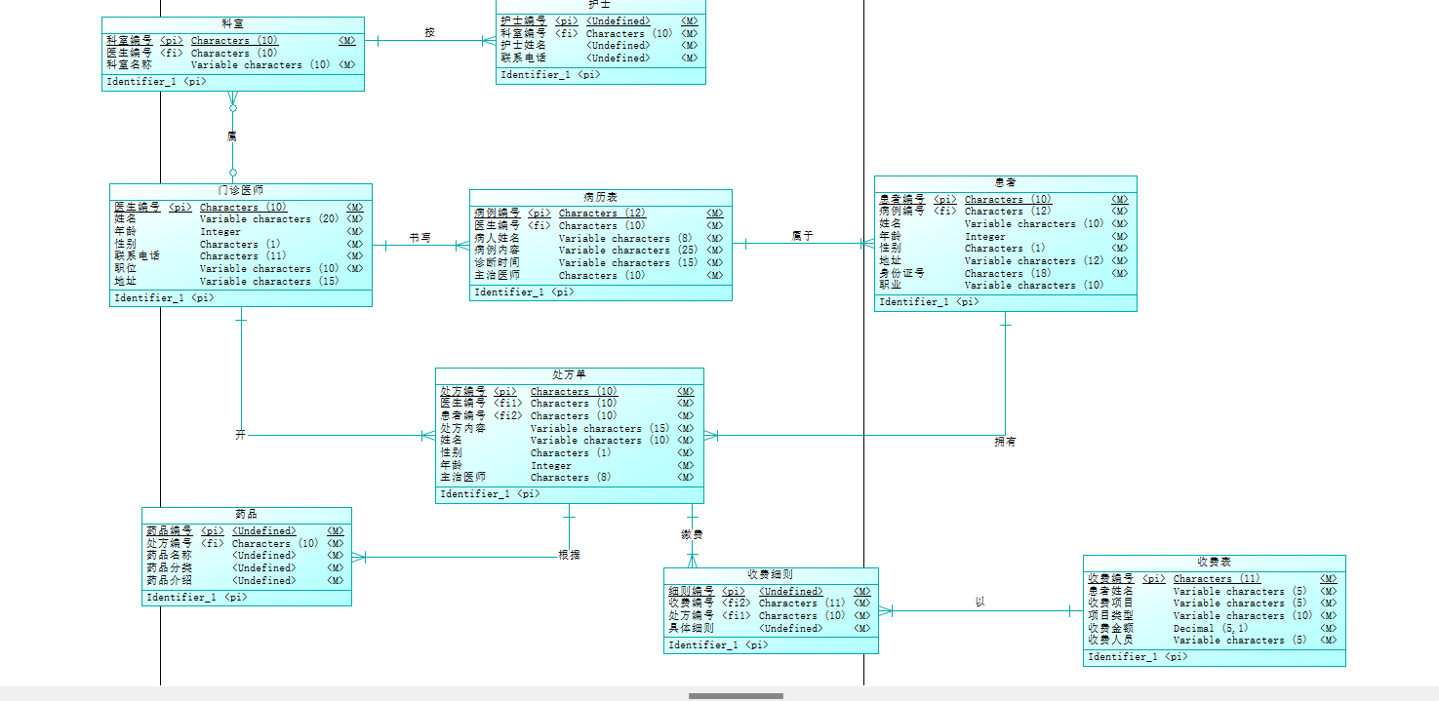The height and width of the screenshot is (701, 1439).
Task: Click the 根据 relationship label
Action: click(569, 555)
